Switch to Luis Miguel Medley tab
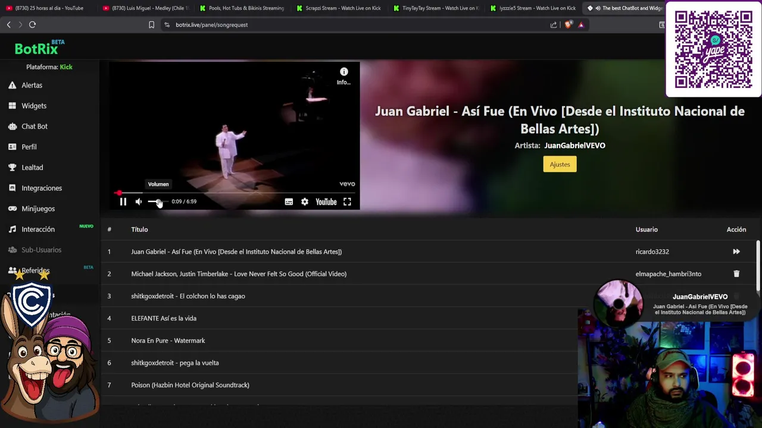This screenshot has width=762, height=428. click(145, 8)
